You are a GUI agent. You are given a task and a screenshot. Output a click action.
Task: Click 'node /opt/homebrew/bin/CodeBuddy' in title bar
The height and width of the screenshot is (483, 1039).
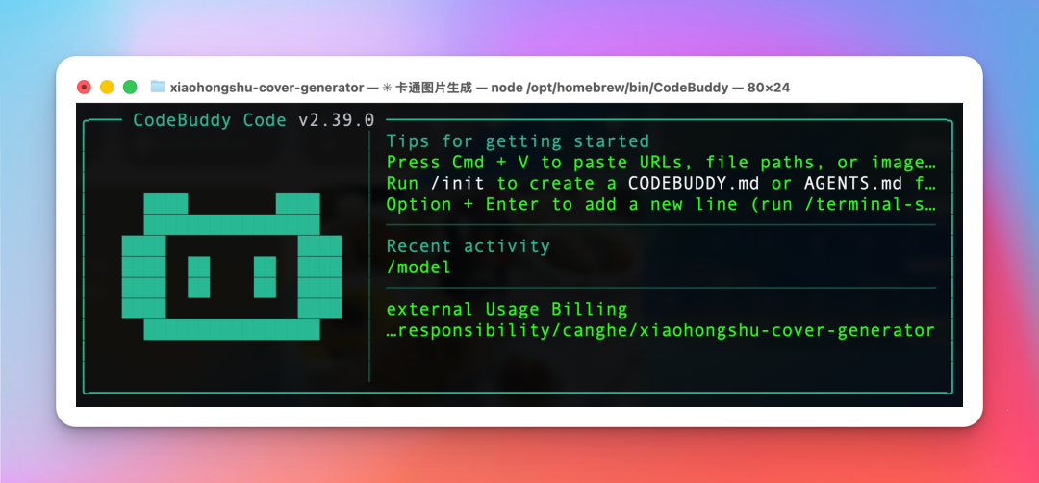point(610,88)
